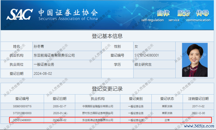Screen dimensions: 216x130
Task: Click the record date 2020-01-14
Action: 60,113
